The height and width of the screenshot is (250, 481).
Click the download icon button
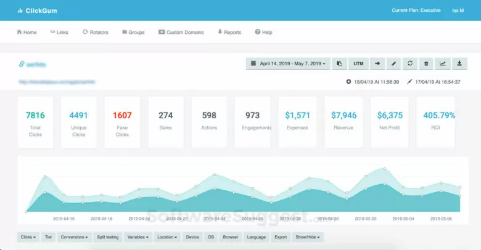point(459,63)
